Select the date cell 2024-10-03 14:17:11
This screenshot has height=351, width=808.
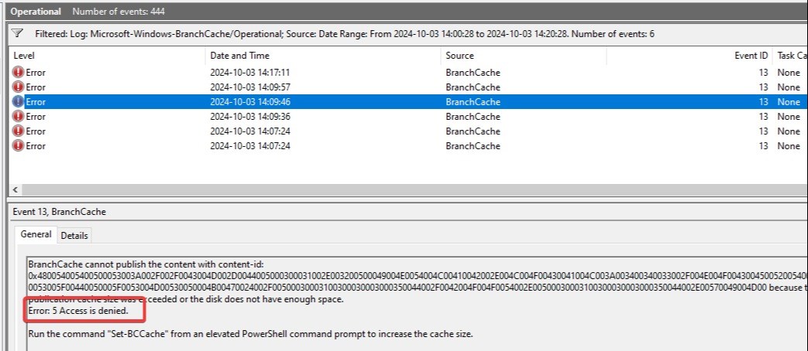250,73
